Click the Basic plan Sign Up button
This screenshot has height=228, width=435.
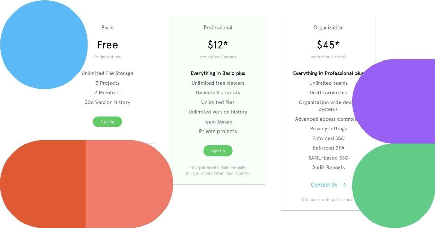(x=107, y=122)
